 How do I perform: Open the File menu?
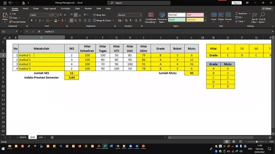pos(5,9)
